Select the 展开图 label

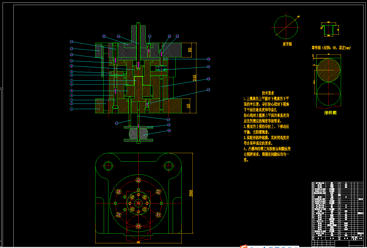287,44
